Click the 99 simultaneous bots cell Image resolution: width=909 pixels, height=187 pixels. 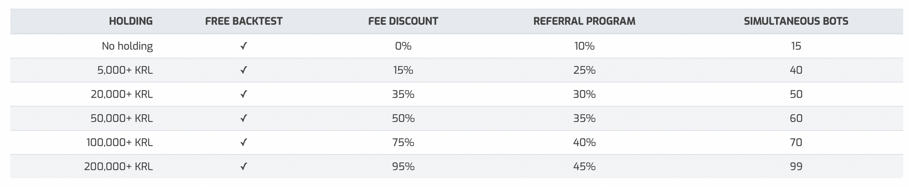pos(796,167)
